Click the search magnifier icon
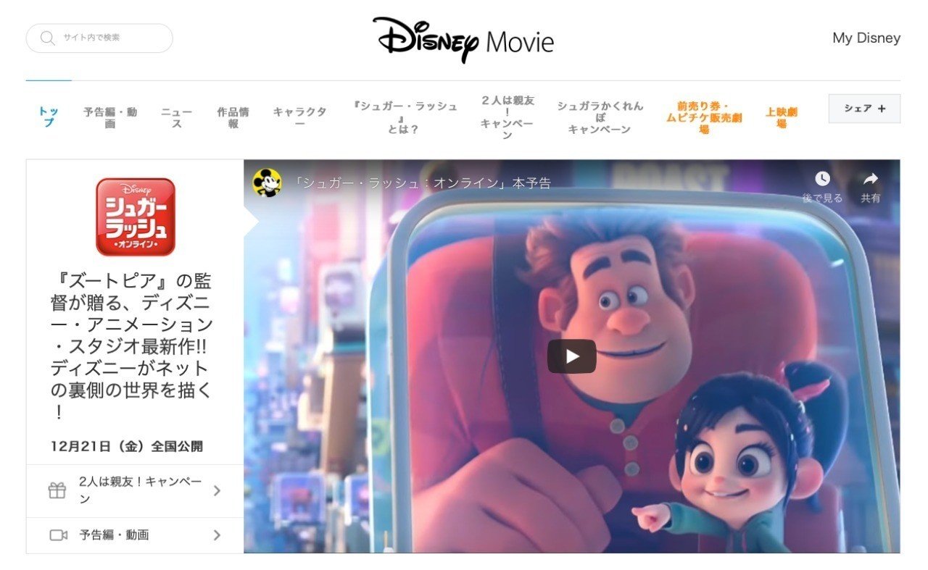 (48, 38)
